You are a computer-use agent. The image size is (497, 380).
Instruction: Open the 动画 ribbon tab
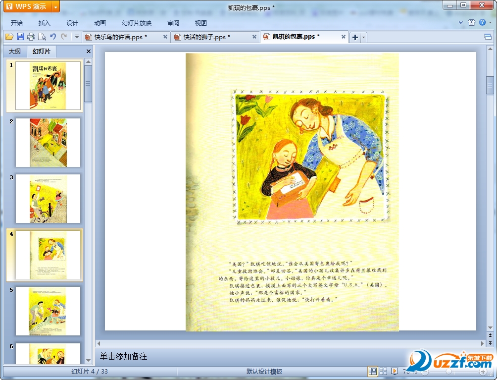(x=100, y=23)
